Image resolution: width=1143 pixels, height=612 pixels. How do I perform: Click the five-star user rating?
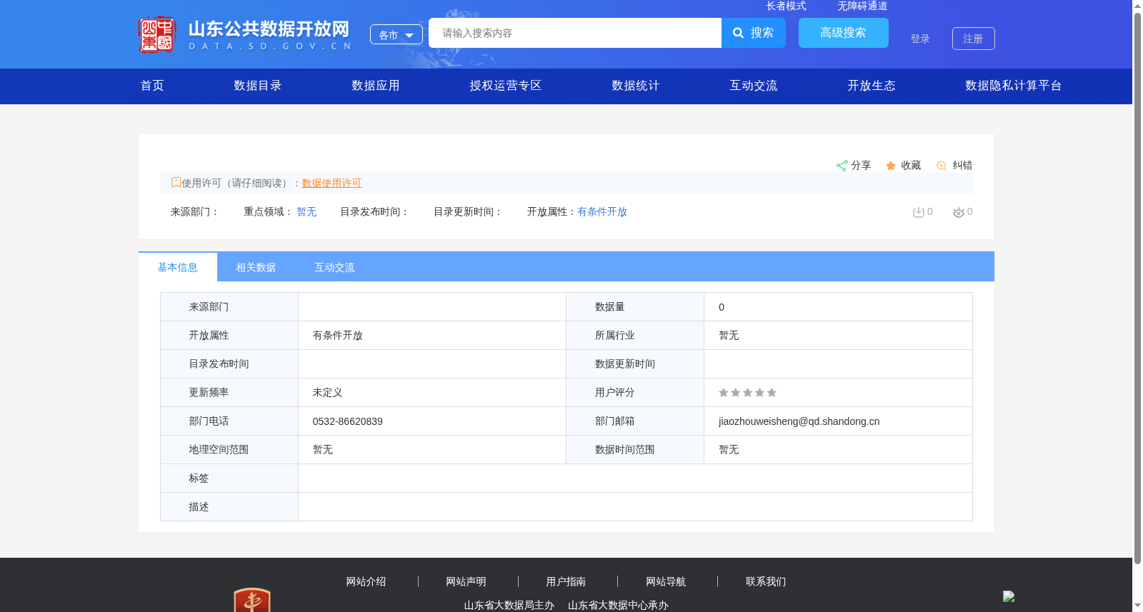747,393
